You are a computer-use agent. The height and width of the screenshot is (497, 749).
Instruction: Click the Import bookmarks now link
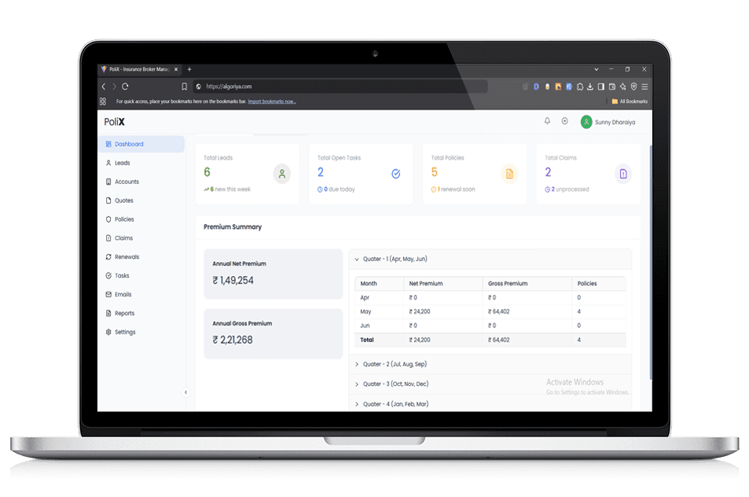pos(271,101)
